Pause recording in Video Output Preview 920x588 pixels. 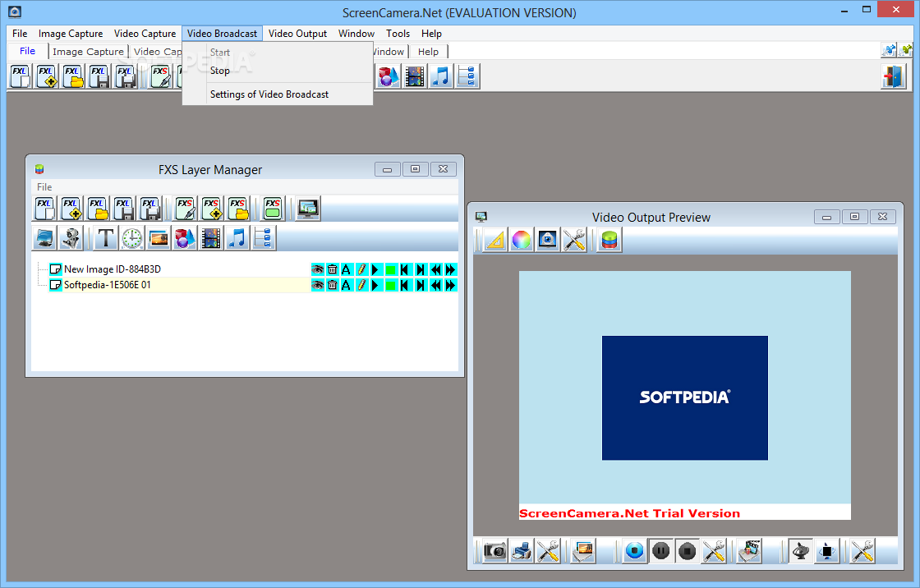pyautogui.click(x=660, y=552)
